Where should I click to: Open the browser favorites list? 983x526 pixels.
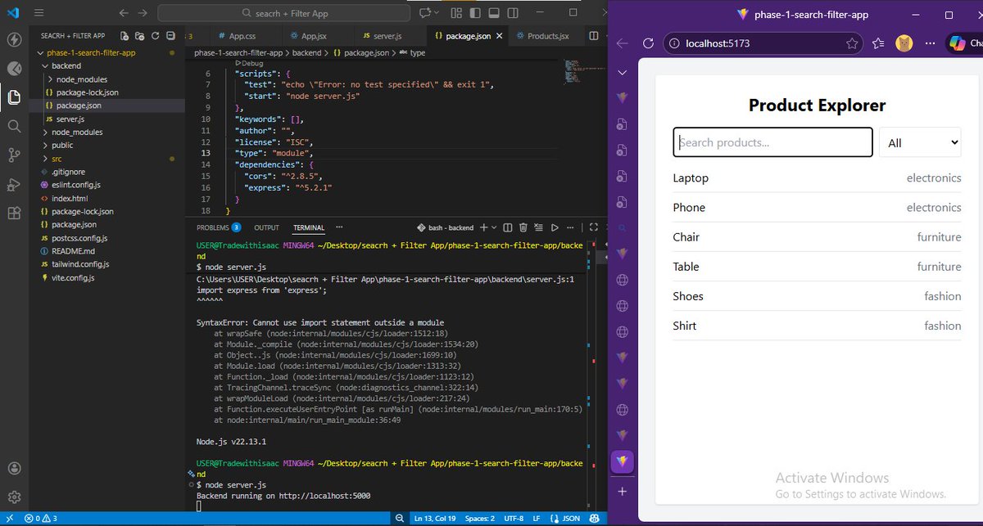click(878, 43)
